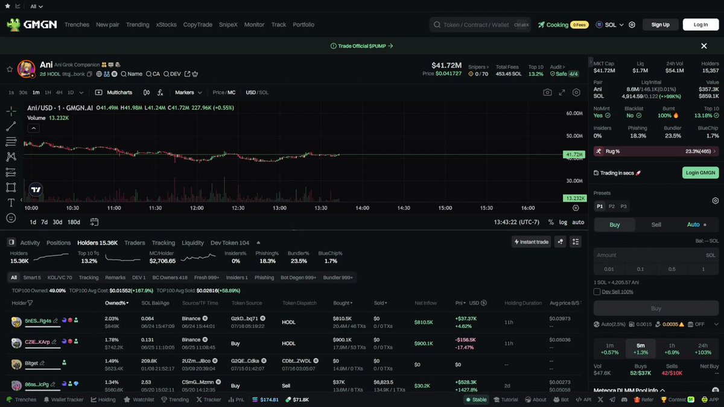Select the rectangle shapes tool
This screenshot has height=407, width=724.
[x=11, y=188]
